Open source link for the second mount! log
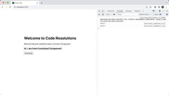Screen dimensions: 169x95 (x=154, y=26)
